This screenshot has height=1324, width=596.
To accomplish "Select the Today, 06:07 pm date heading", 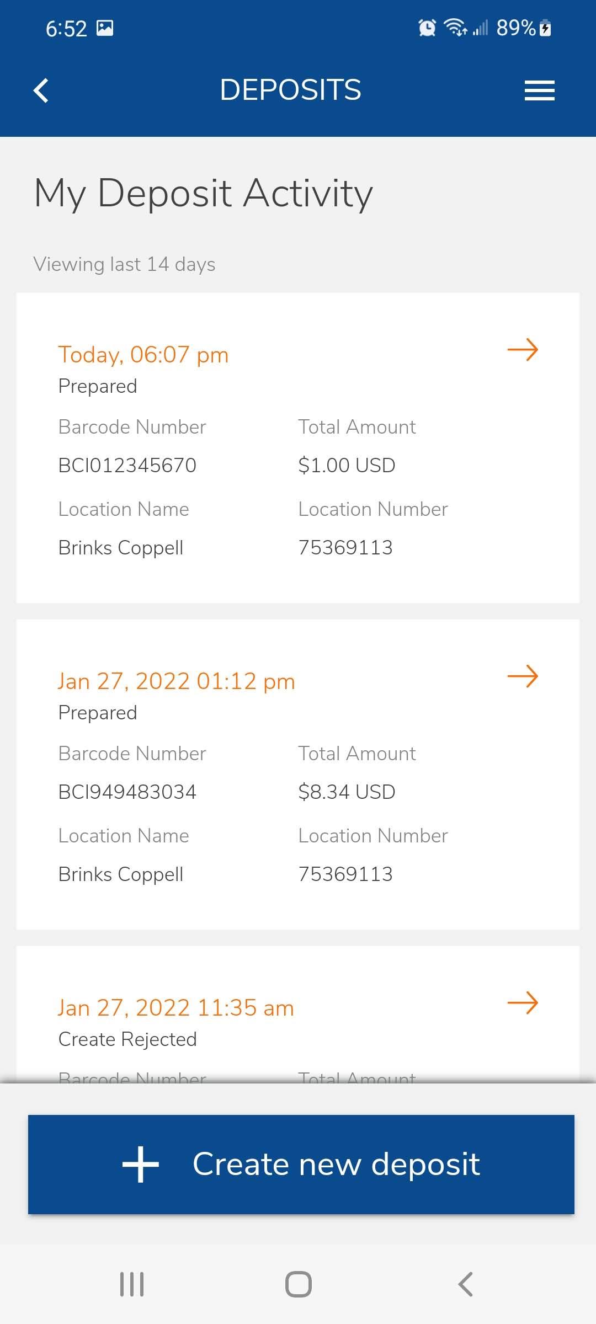I will coord(143,355).
